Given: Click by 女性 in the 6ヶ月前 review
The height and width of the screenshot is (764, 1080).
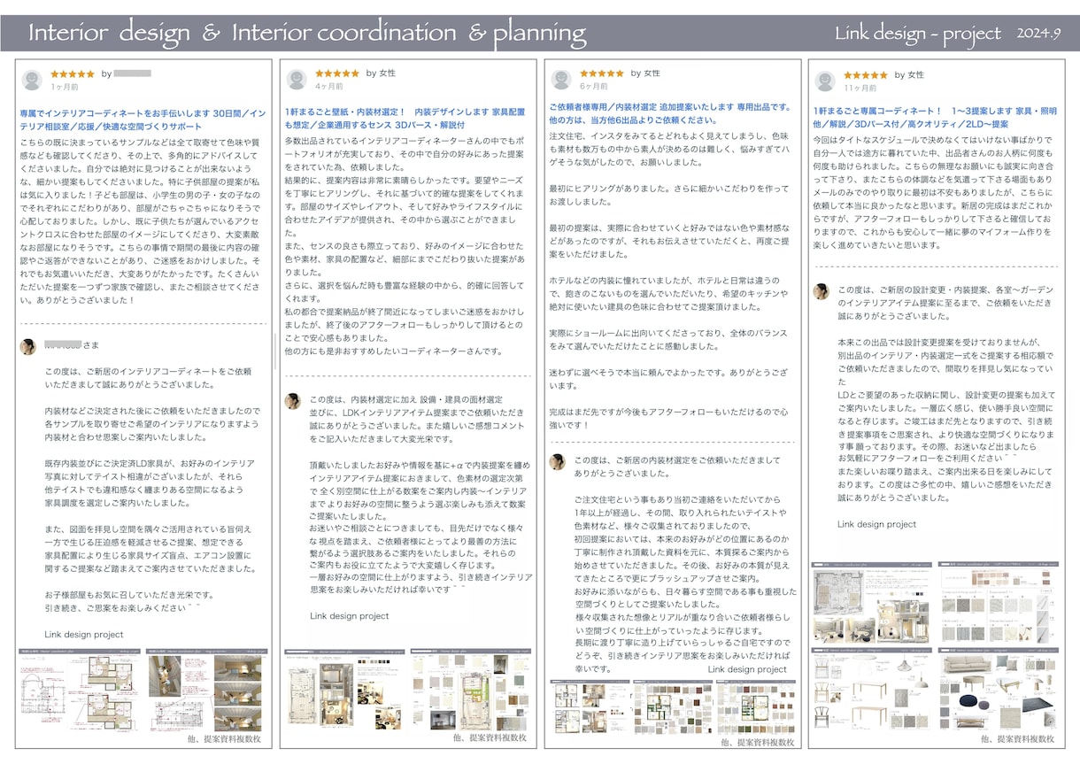Looking at the screenshot, I should pos(645,73).
